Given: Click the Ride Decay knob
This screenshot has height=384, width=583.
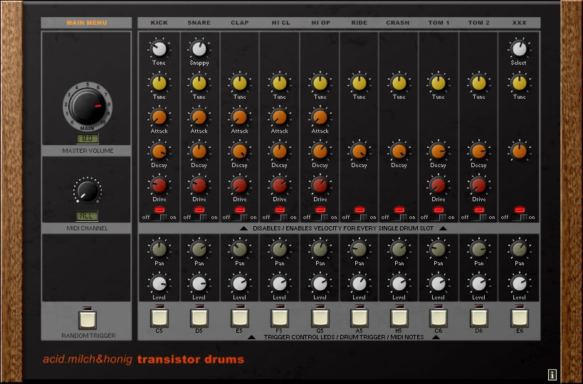Looking at the screenshot, I should tap(359, 151).
